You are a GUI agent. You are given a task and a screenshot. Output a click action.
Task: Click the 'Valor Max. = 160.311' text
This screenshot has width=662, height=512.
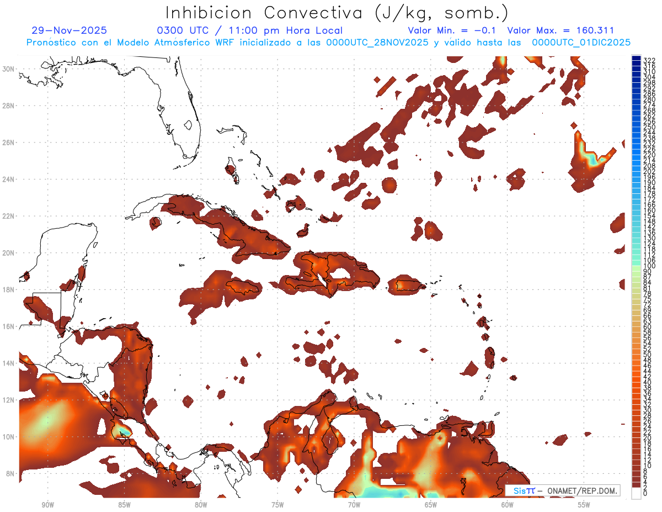560,31
